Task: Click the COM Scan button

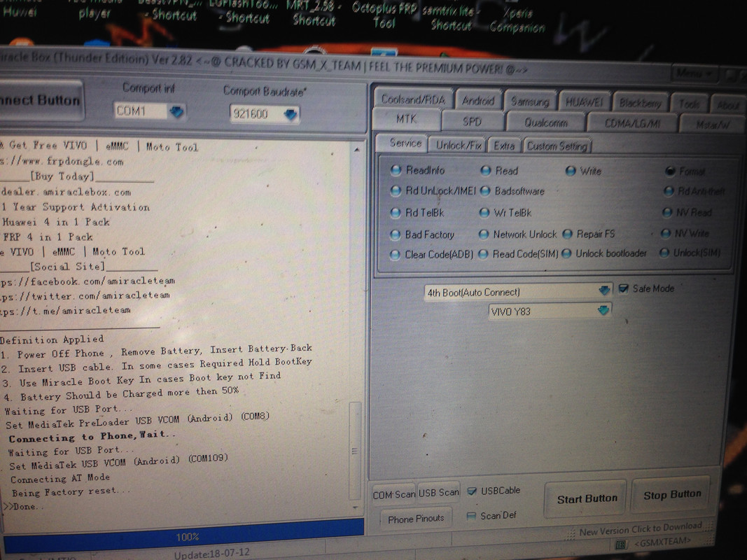Action: tap(394, 494)
